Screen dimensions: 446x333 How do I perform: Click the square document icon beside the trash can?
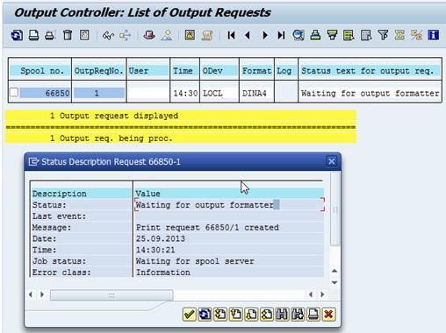tap(84, 35)
